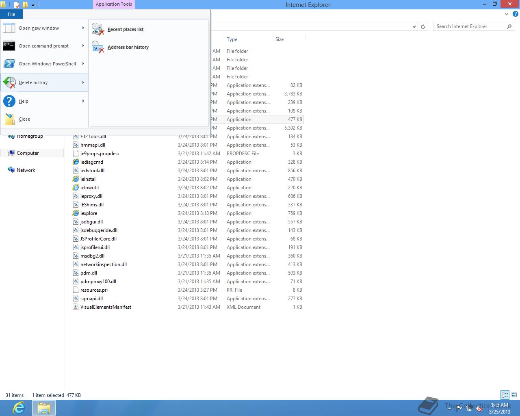Click the hmmapi.dll file icon
Image resolution: width=520 pixels, height=416 pixels.
pos(76,145)
